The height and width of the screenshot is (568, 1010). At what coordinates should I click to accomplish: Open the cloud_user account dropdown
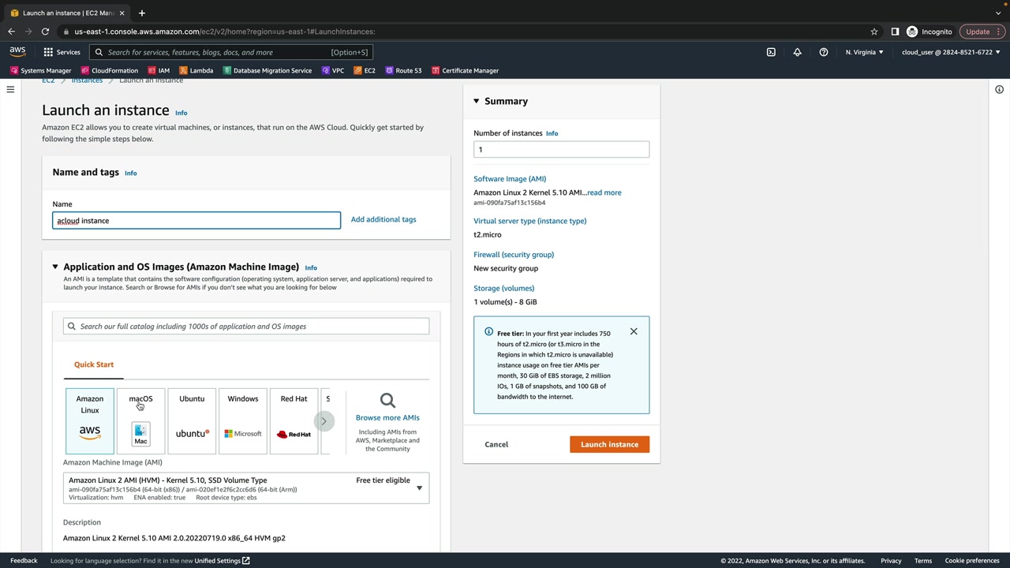point(951,52)
